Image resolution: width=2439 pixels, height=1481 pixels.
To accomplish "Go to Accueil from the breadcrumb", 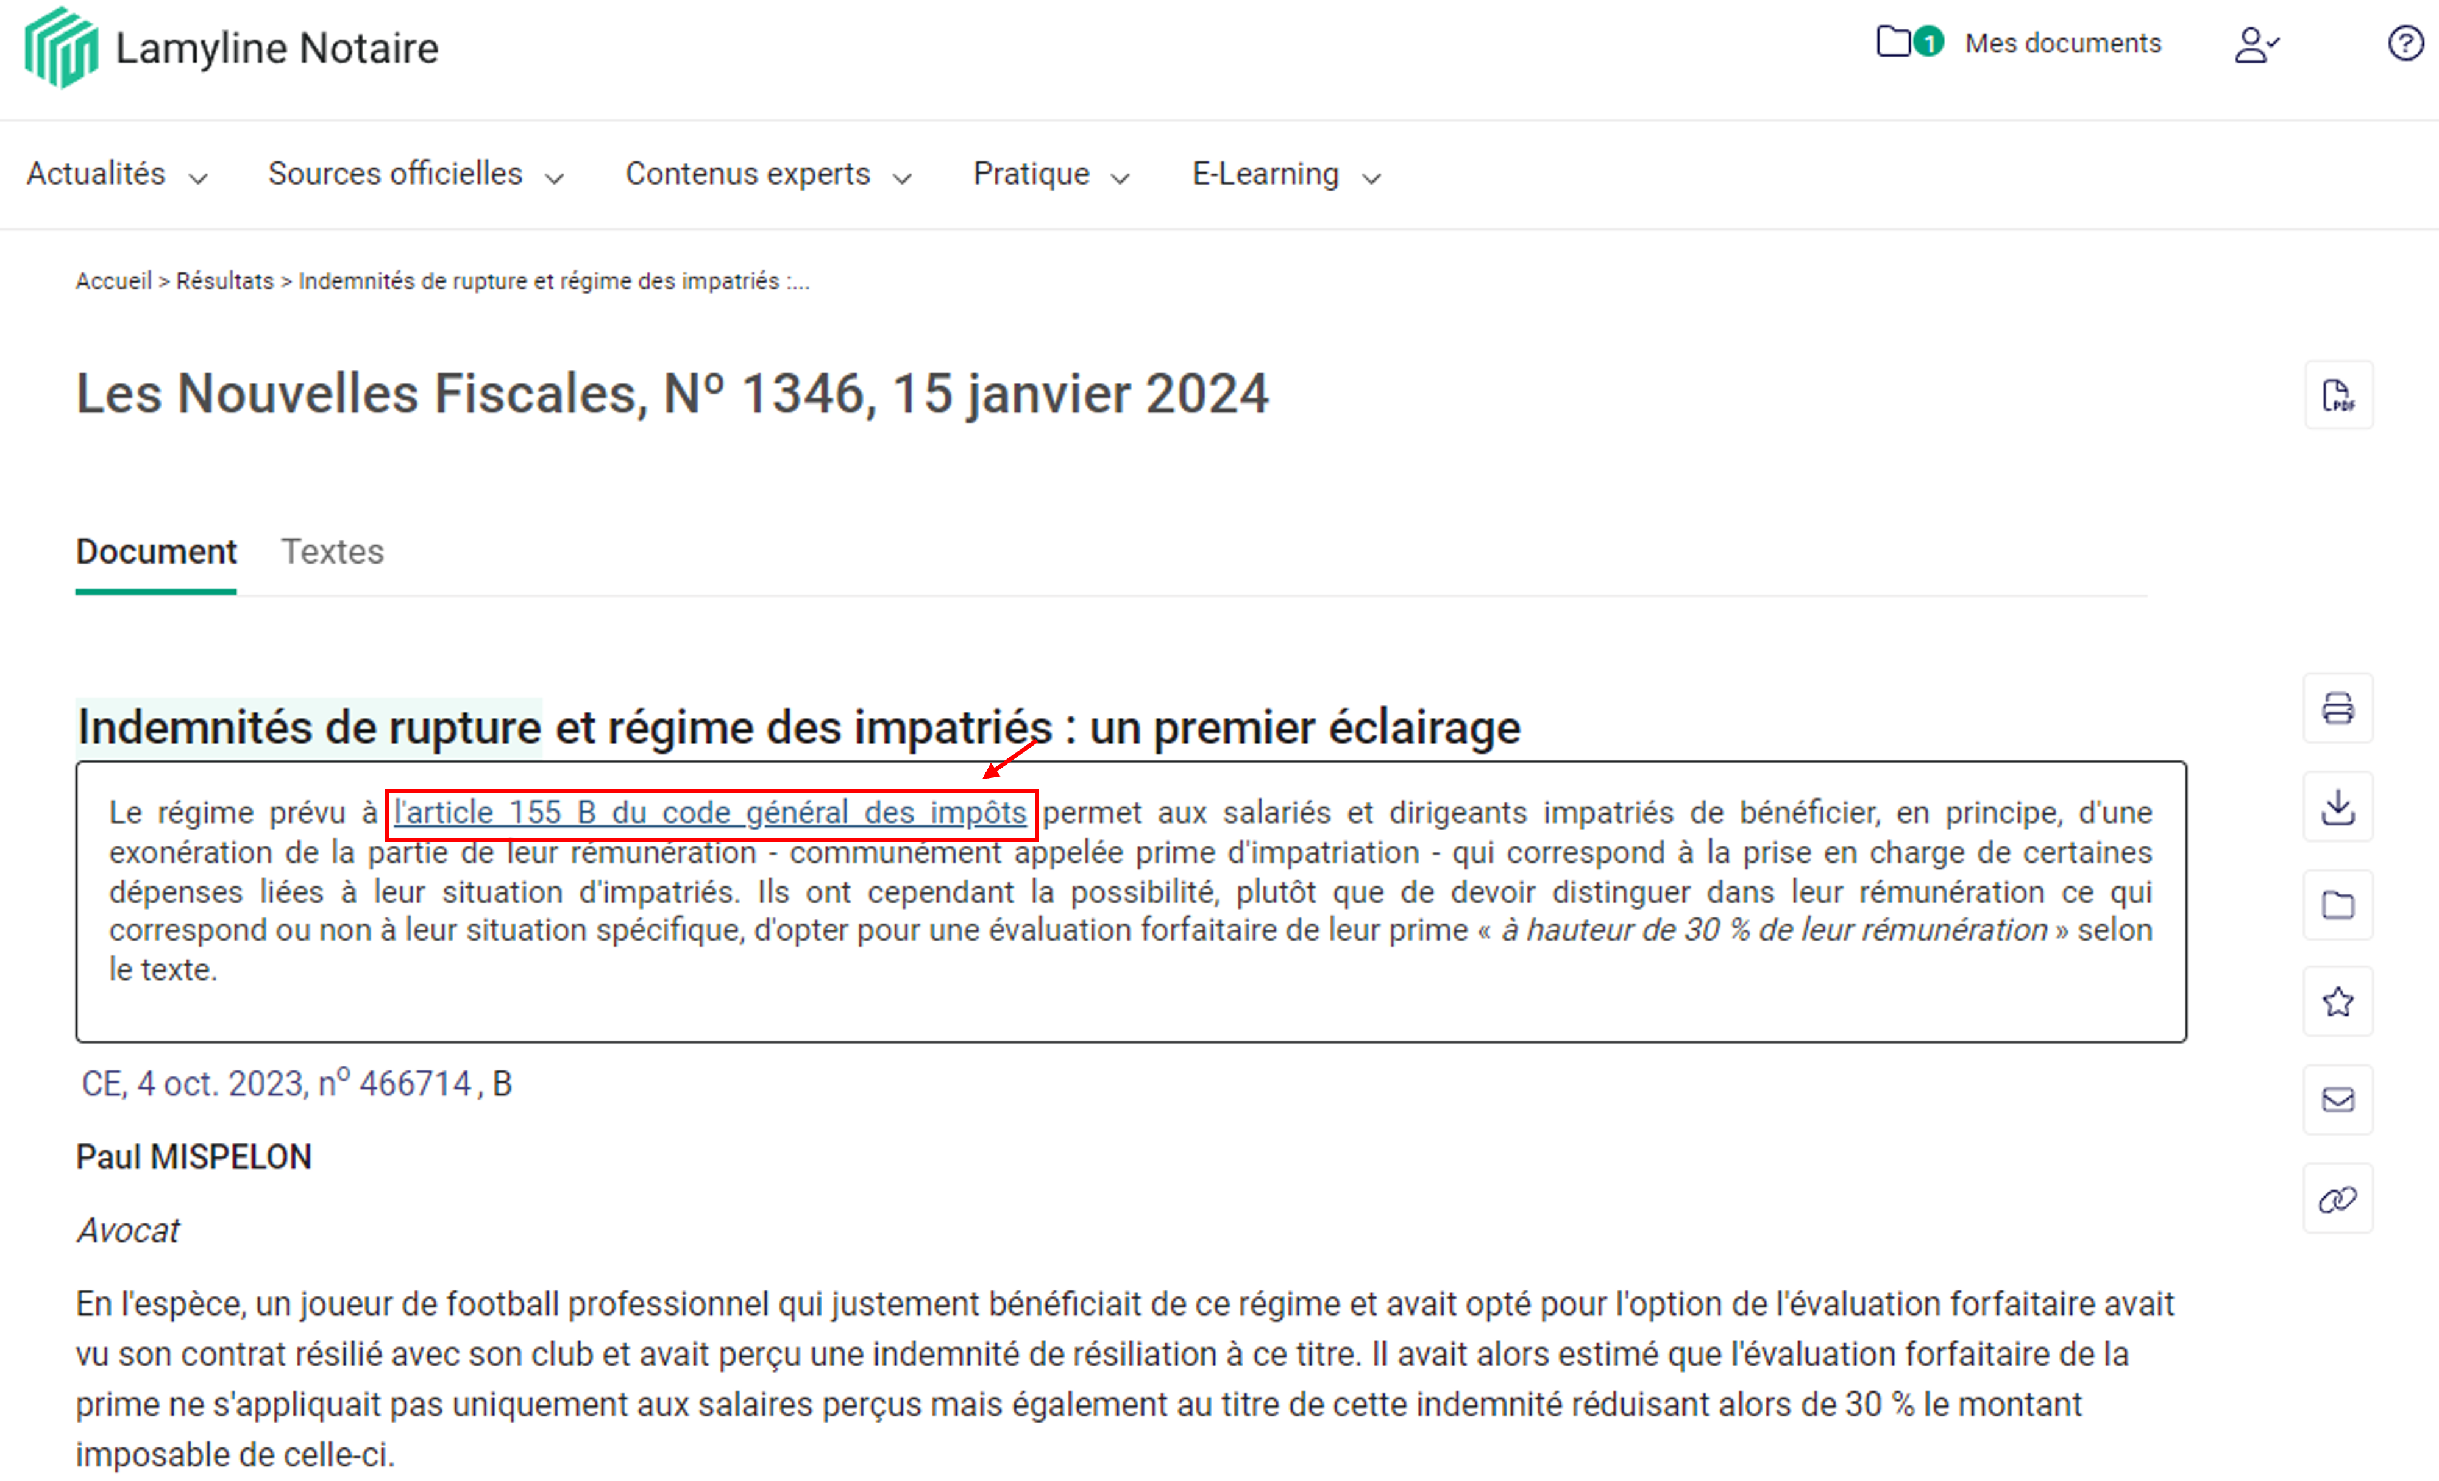I will point(113,281).
